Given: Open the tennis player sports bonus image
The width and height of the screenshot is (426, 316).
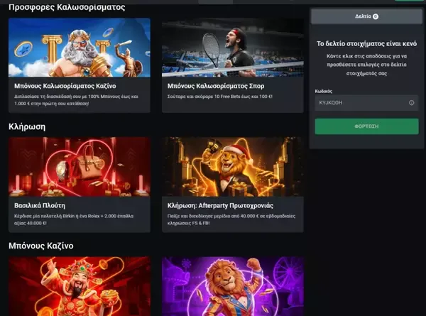Looking at the screenshot, I should coord(233,48).
